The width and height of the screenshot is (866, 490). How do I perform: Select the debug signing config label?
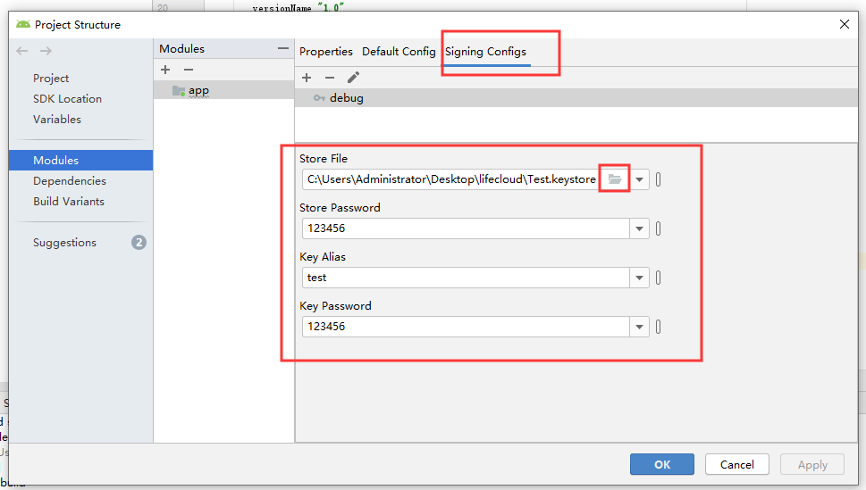[346, 98]
